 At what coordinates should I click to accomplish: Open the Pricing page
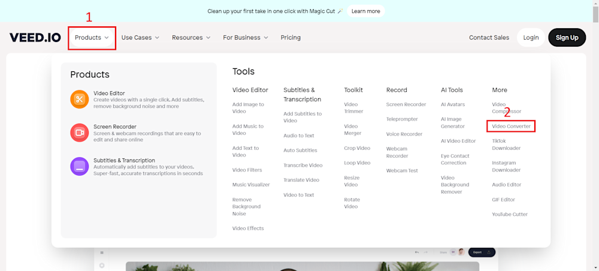click(291, 37)
